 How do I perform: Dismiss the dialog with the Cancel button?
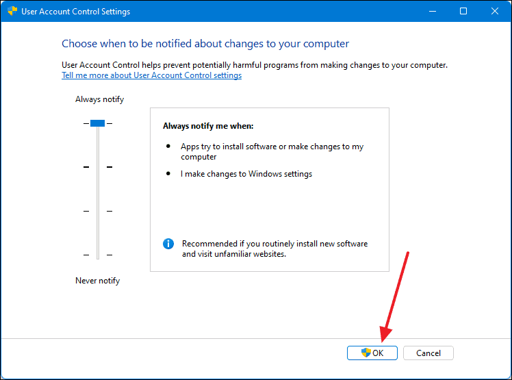[428, 353]
